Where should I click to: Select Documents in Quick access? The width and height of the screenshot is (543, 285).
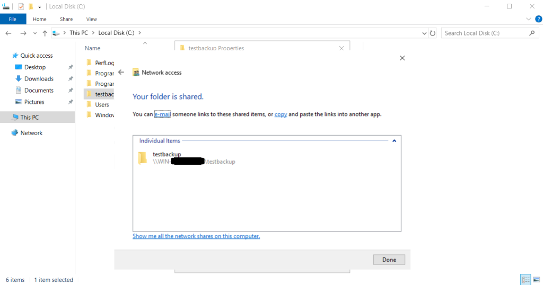(39, 90)
